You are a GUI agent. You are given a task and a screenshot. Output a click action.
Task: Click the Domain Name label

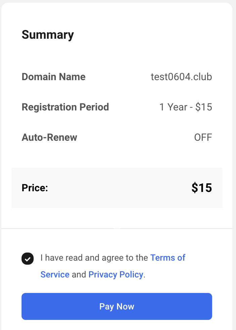pyautogui.click(x=53, y=77)
